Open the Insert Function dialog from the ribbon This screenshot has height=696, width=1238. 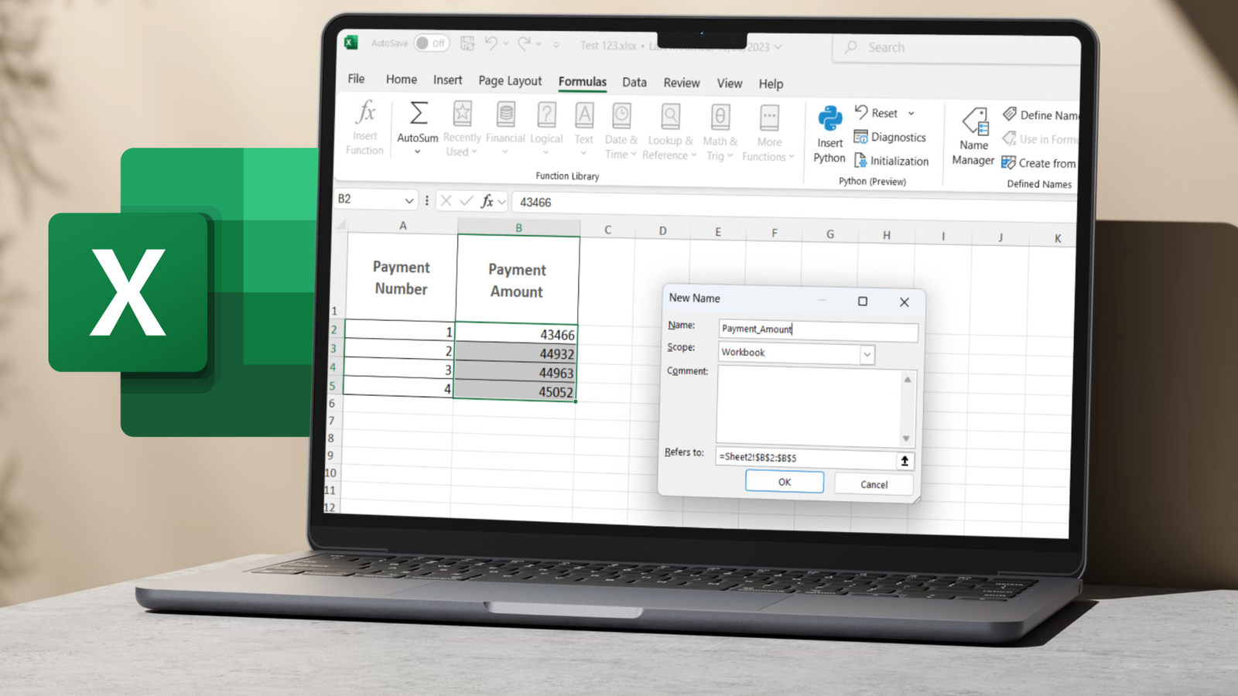365,128
